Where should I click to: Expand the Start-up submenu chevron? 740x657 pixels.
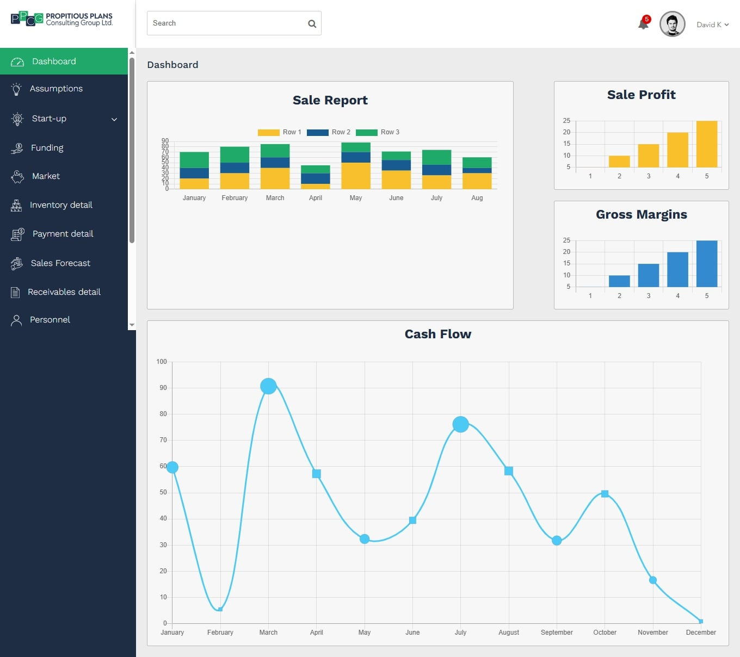coord(114,119)
